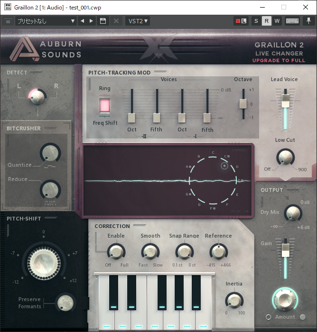Image resolution: width=317 pixels, height=332 pixels.
Task: Toggle the D white key
Action: [x=123, y=321]
